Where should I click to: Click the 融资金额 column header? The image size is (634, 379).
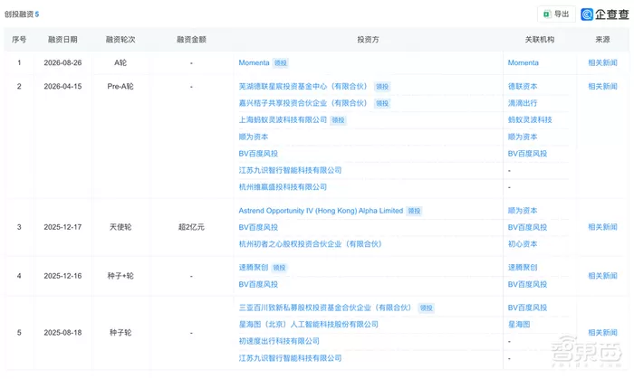[191, 39]
